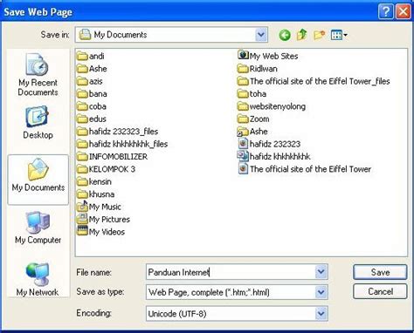Image resolution: width=414 pixels, height=333 pixels.
Task: Open My Computer in places bar
Action: tap(38, 228)
